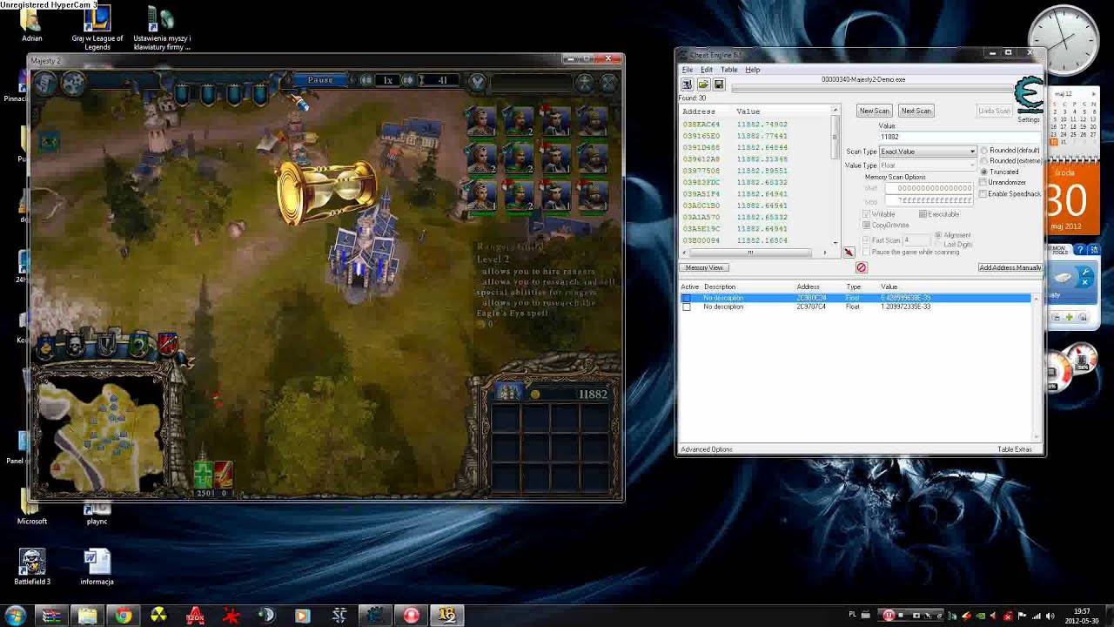Viewport: 1114px width, 627px height.
Task: Select the Truncated radio option
Action: click(984, 172)
